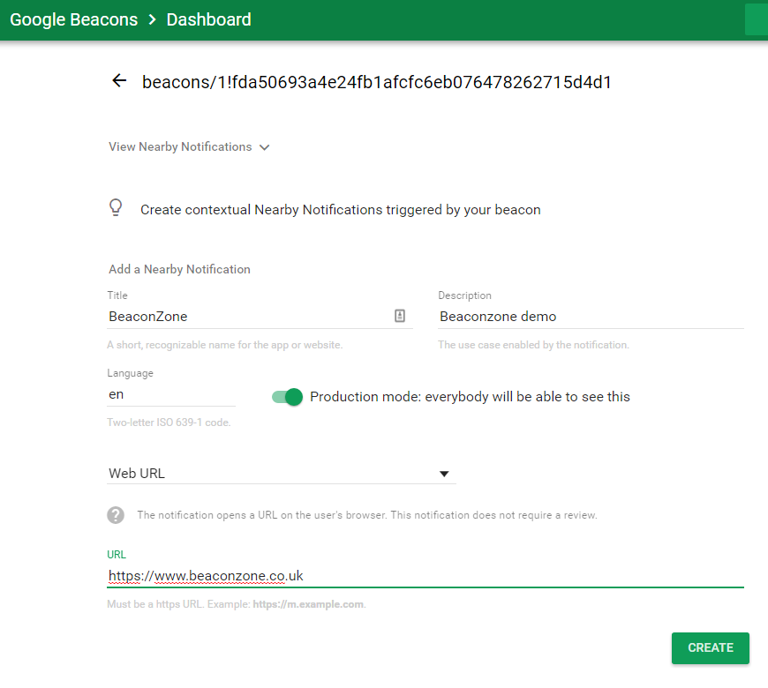
Task: Click into the Description input field
Action: pyautogui.click(x=590, y=316)
